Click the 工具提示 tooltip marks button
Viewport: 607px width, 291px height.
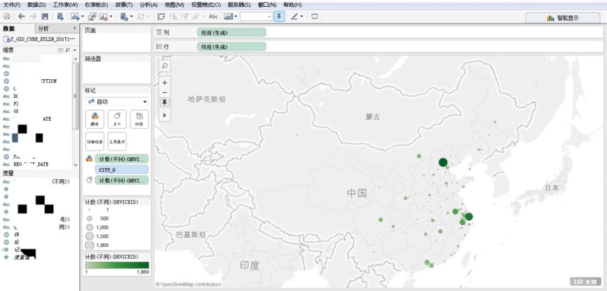click(x=117, y=141)
